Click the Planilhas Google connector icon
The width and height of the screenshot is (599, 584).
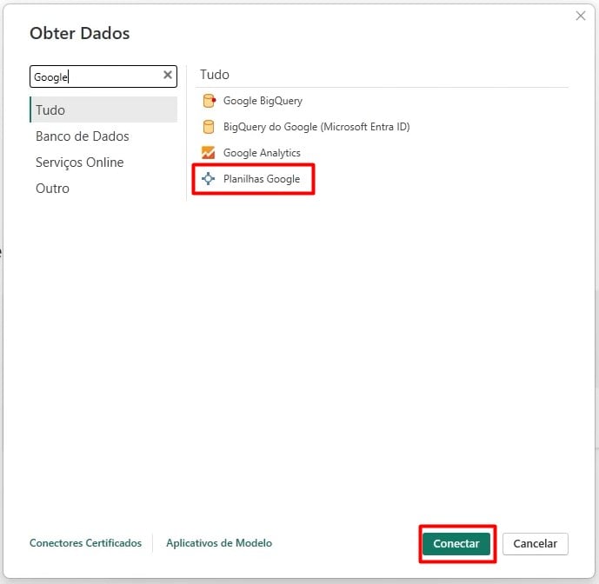click(x=208, y=179)
